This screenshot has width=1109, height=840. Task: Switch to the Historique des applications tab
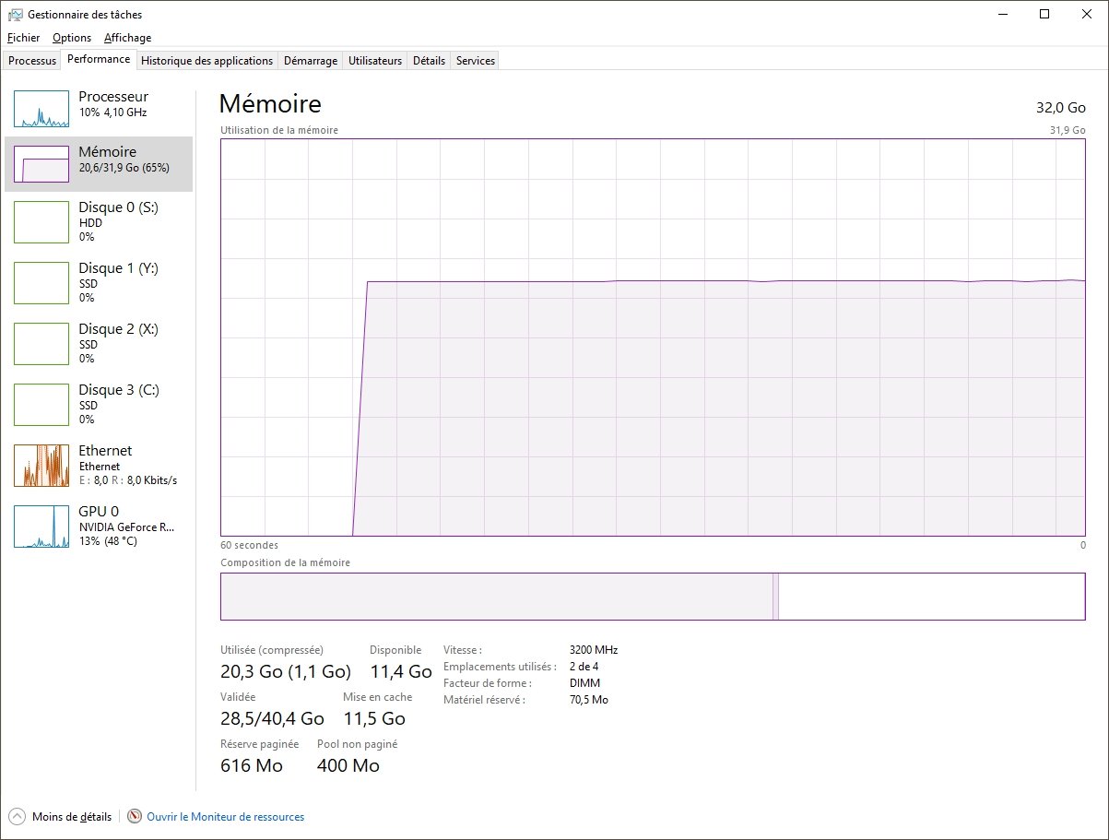[206, 60]
